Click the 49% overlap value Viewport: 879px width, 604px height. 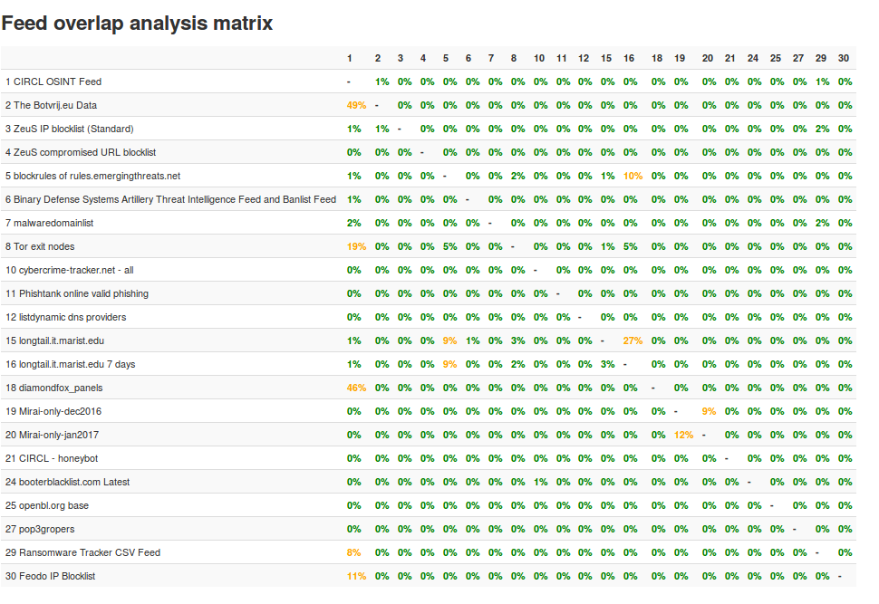click(x=355, y=105)
